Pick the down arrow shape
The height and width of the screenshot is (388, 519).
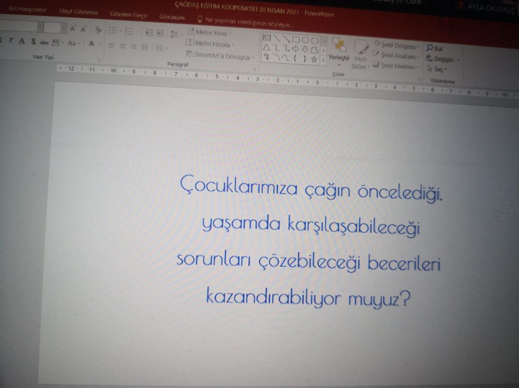click(x=305, y=50)
